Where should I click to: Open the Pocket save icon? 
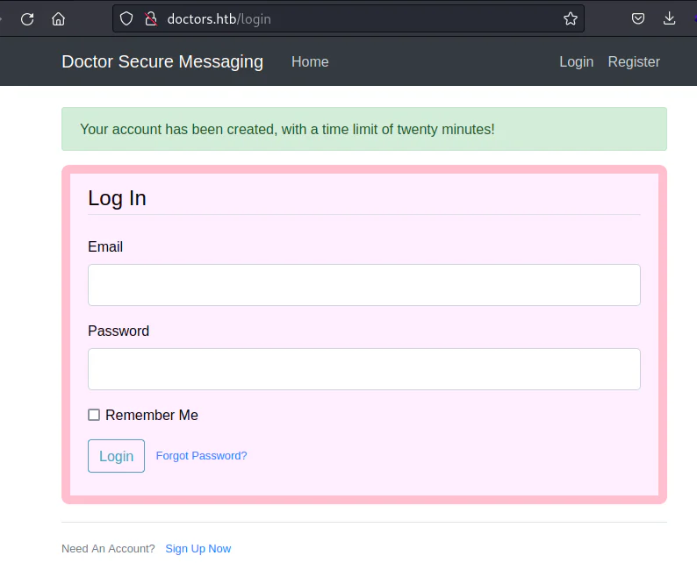[638, 18]
